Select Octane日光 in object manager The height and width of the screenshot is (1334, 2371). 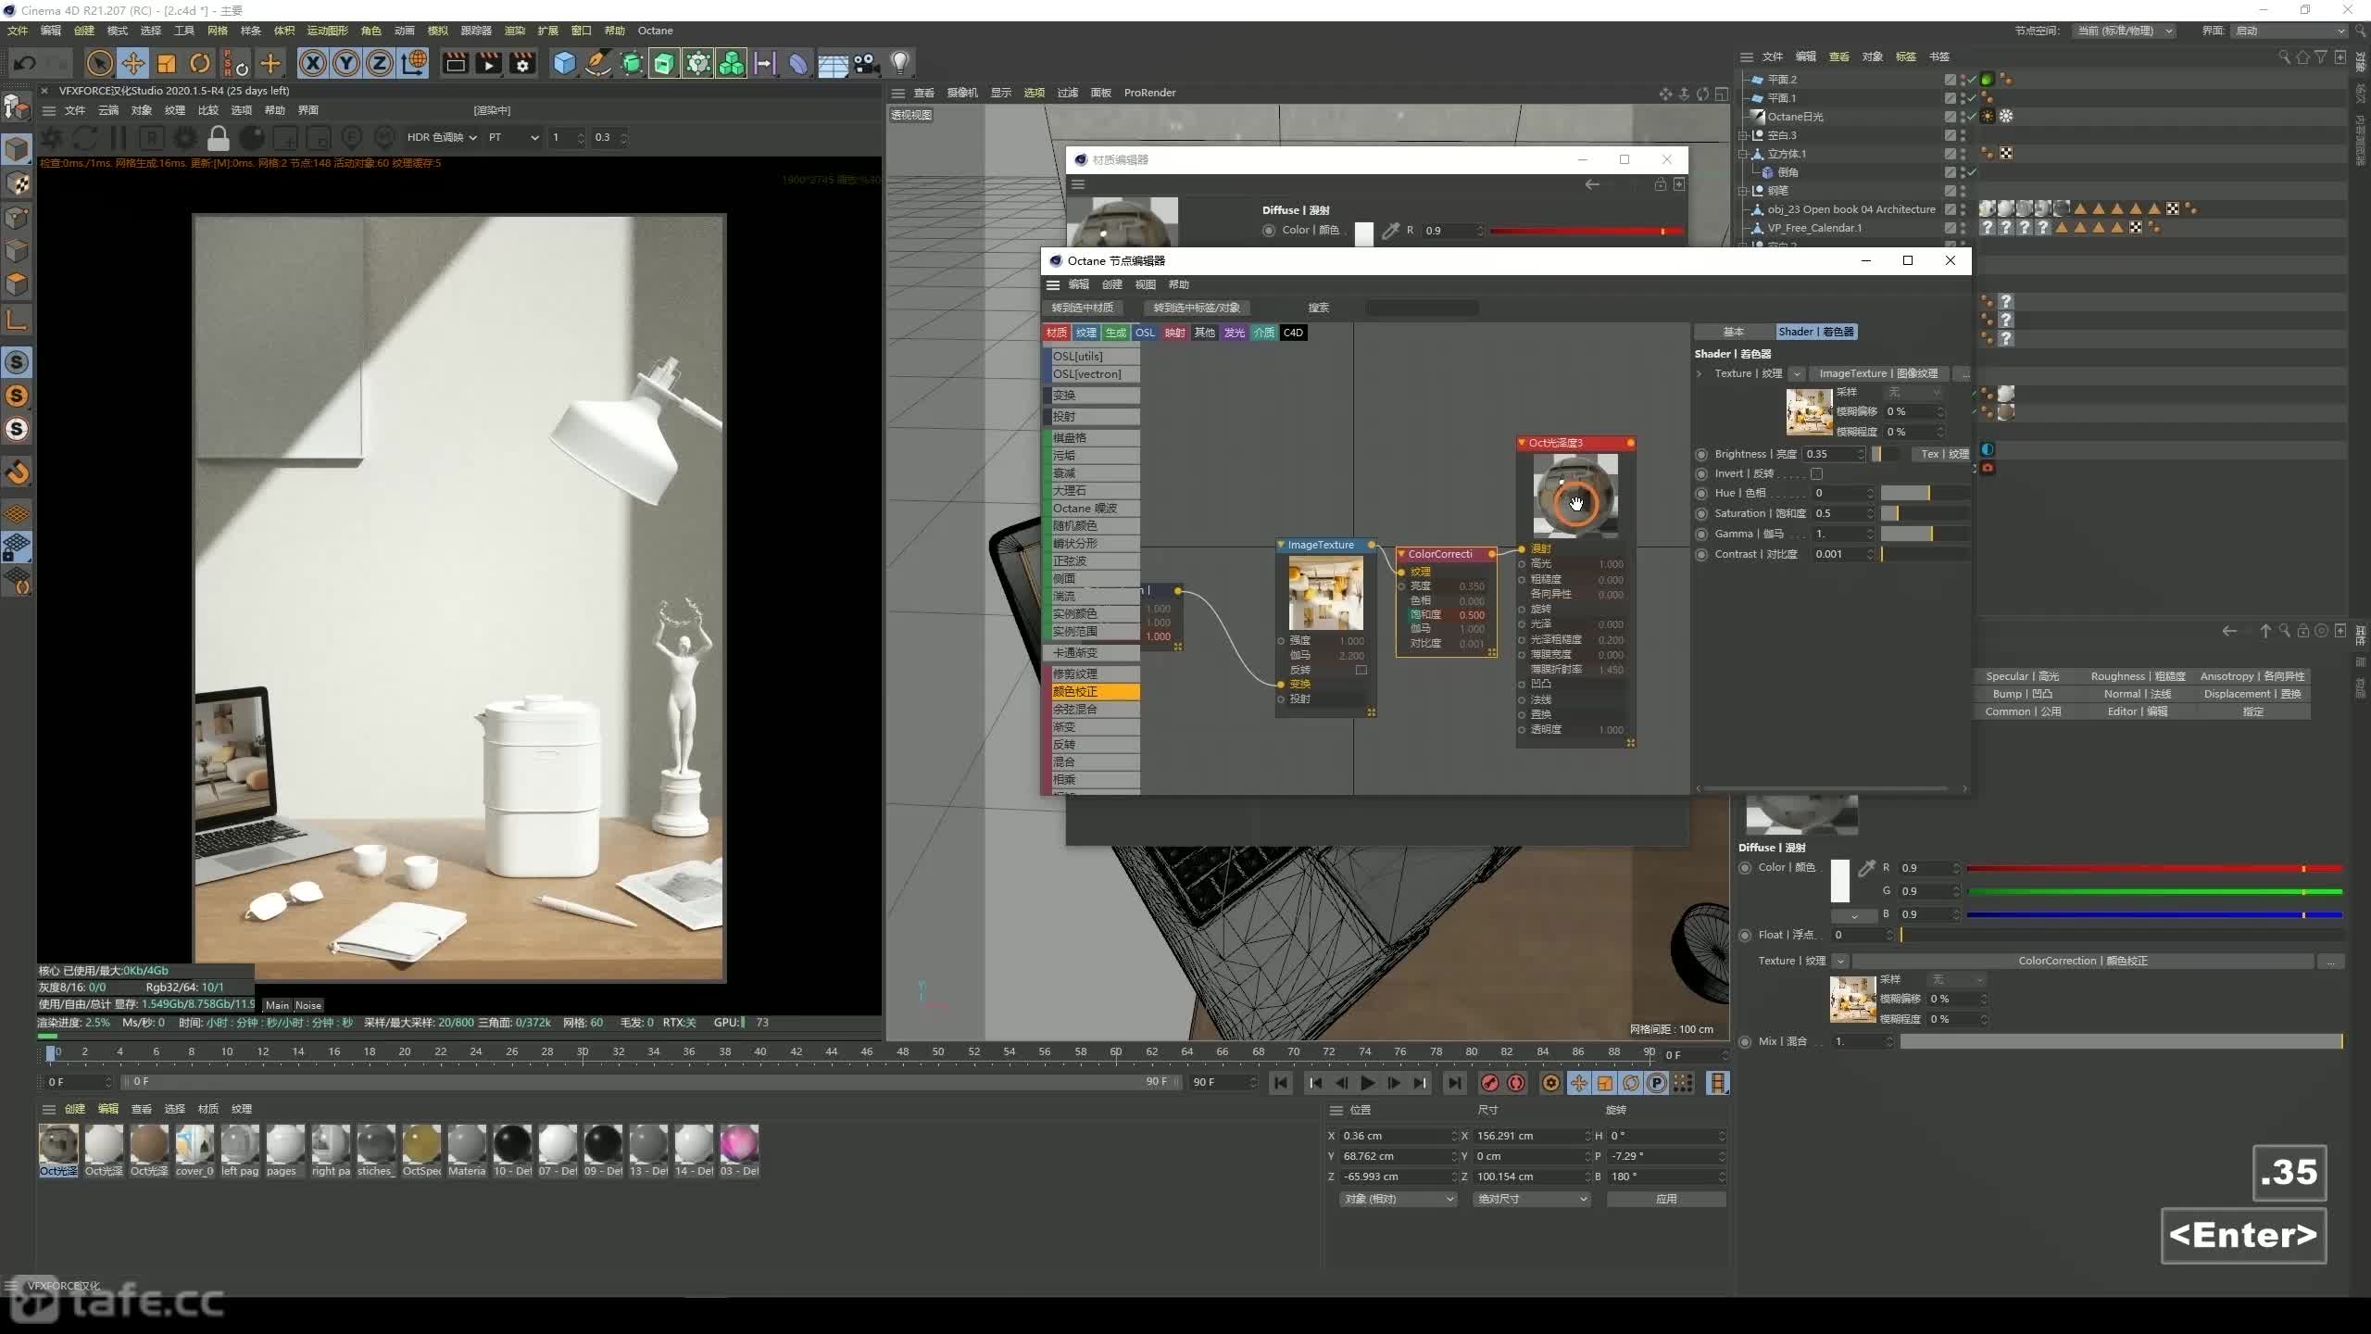pos(1795,117)
